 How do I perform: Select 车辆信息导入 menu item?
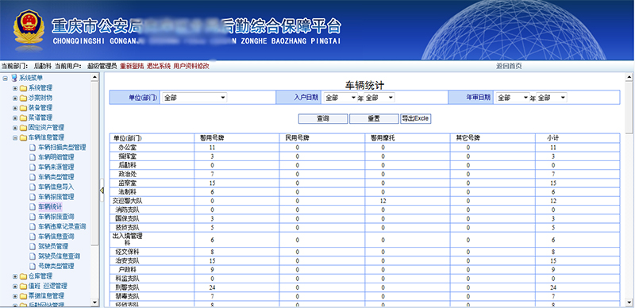56,187
